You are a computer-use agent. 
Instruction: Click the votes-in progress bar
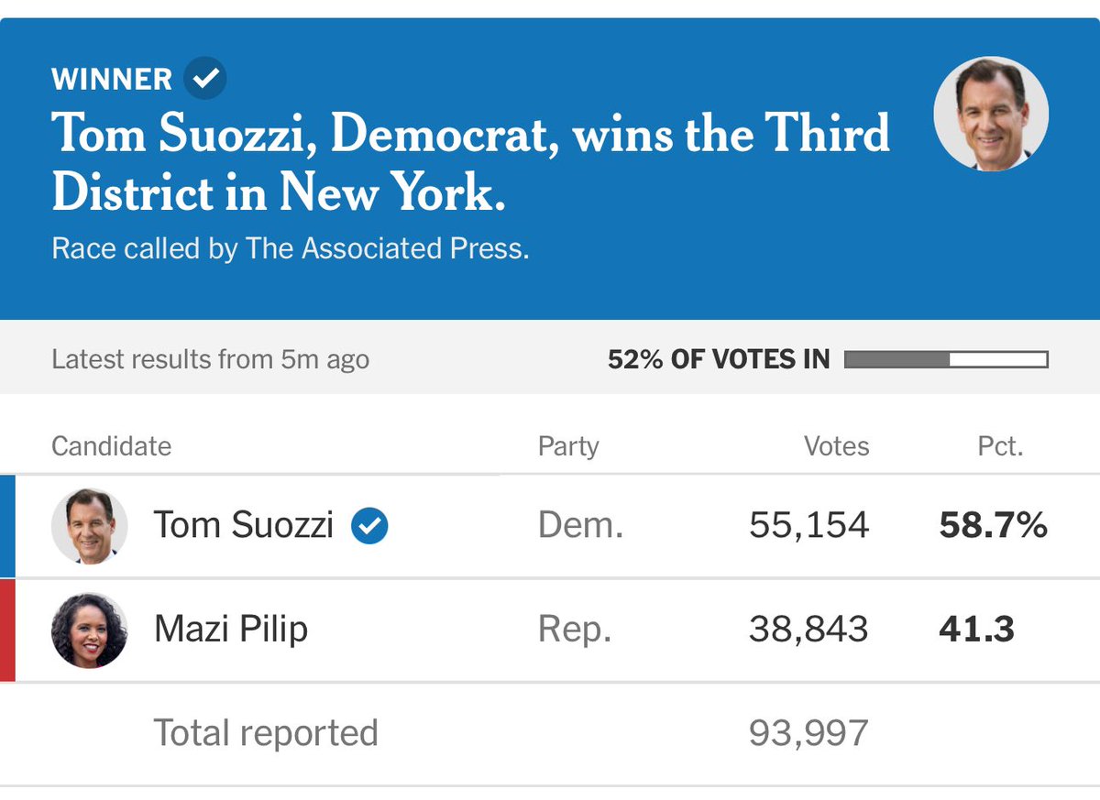[x=946, y=359]
